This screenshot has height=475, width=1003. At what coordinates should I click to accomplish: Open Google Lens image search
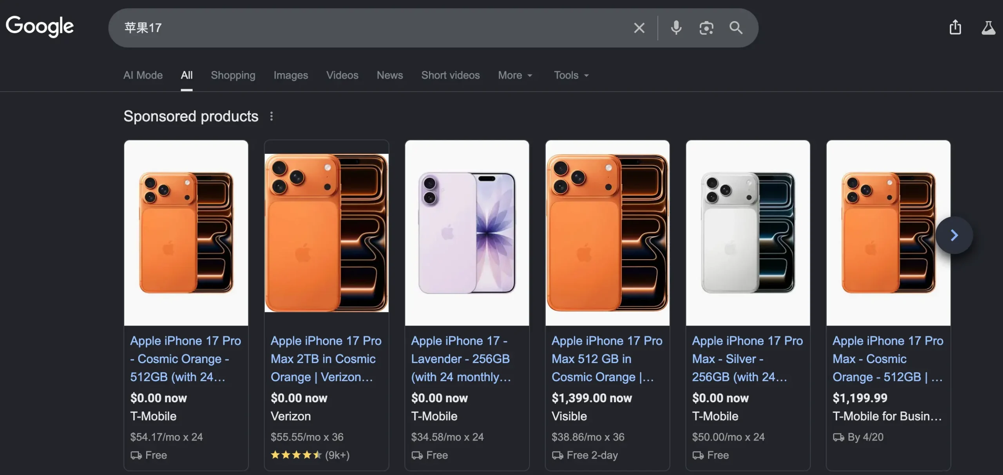[x=706, y=27]
